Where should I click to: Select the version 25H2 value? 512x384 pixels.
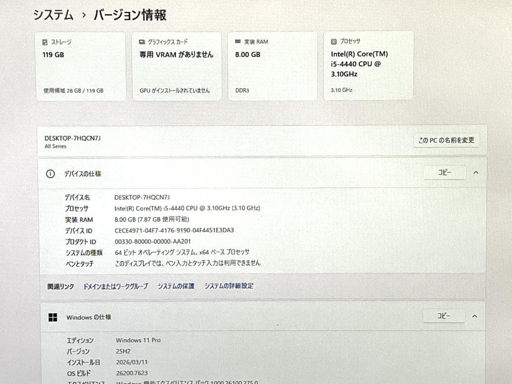[x=123, y=351]
